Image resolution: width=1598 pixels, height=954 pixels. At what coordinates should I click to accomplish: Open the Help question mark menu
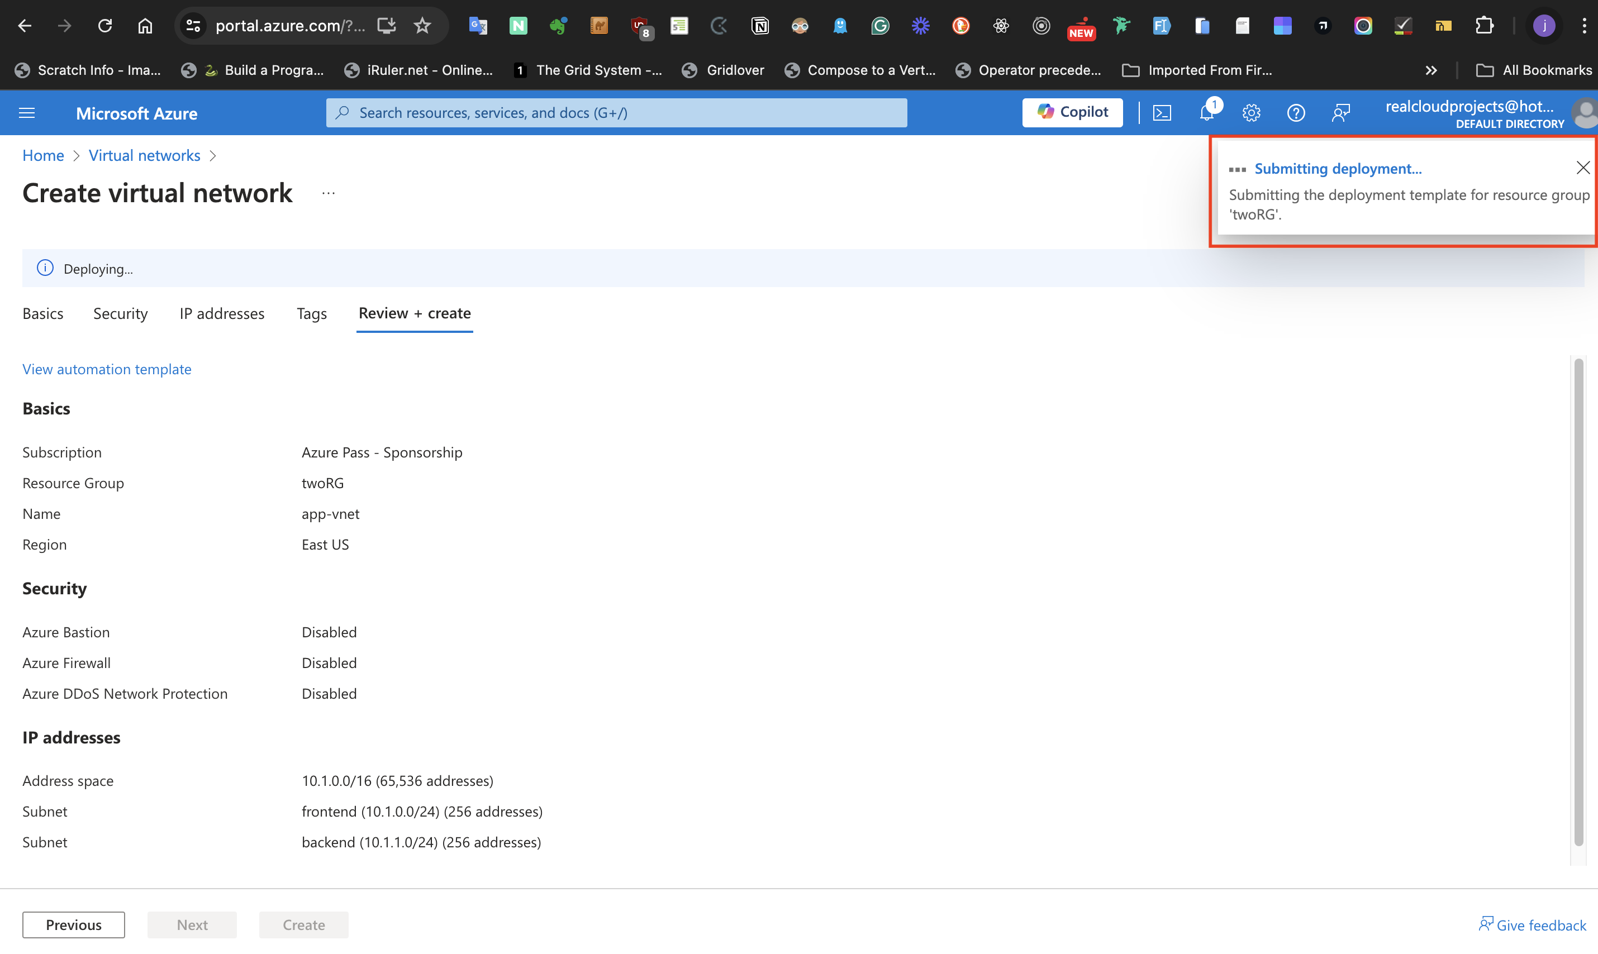pyautogui.click(x=1296, y=113)
